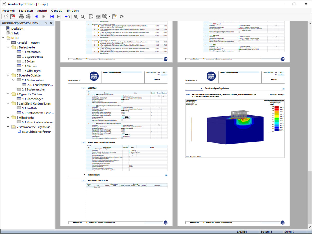Viewport: 312px width, 234px height.
Task: Click the zoom in magnifier icon
Action: pyautogui.click(x=76, y=17)
